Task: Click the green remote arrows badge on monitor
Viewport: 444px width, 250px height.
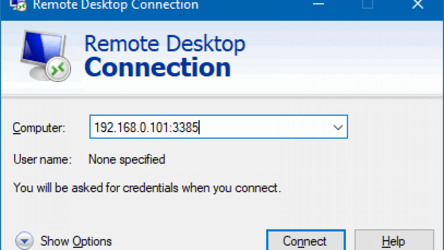Action: 58,69
